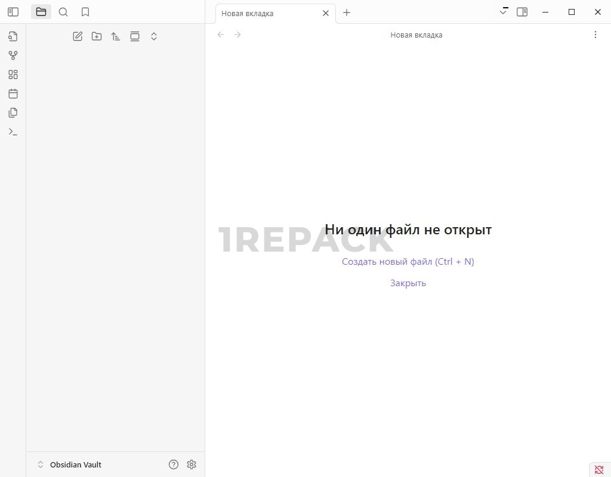This screenshot has height=477, width=611.
Task: Open the sort order dropdown
Action: pyautogui.click(x=116, y=36)
